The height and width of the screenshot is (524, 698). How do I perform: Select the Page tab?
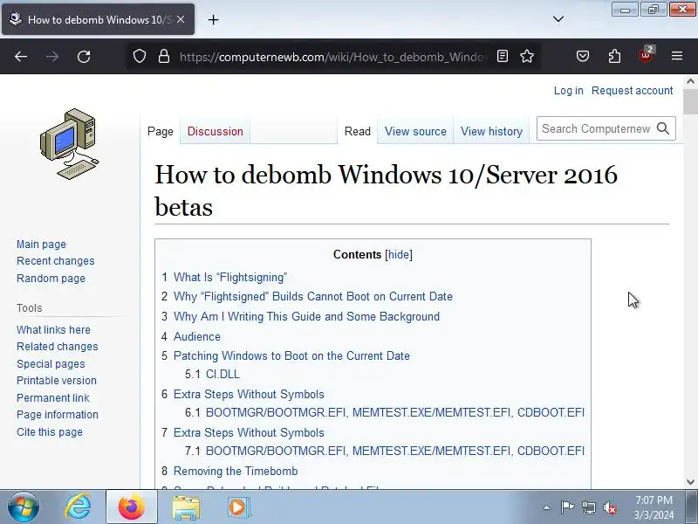[x=161, y=132]
